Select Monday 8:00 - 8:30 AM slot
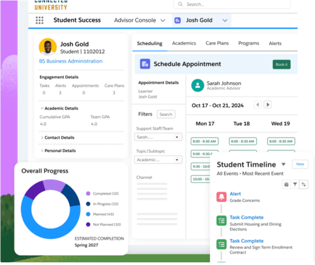 coord(204,141)
